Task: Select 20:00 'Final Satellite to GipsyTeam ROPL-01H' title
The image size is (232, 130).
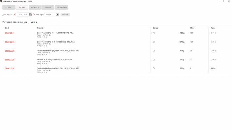Action: tap(58, 51)
